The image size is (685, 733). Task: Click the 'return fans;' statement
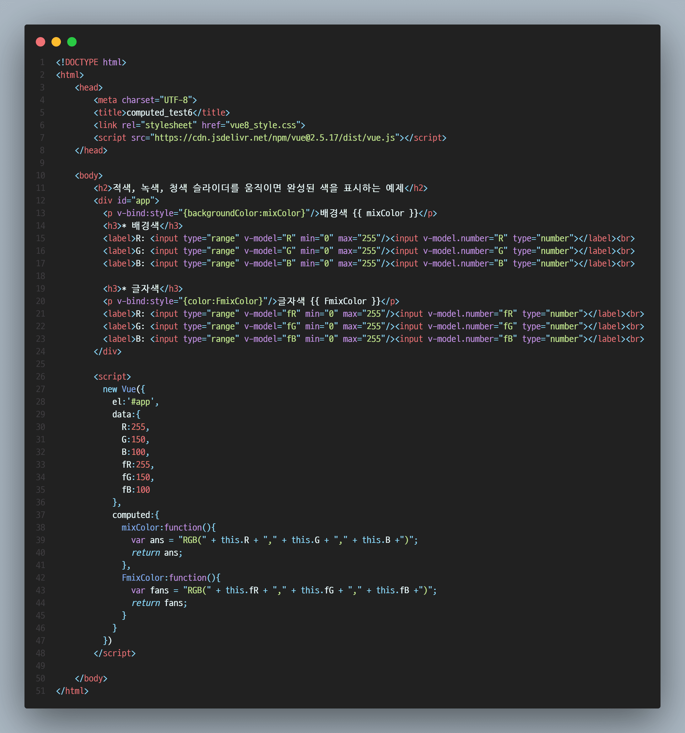click(159, 603)
